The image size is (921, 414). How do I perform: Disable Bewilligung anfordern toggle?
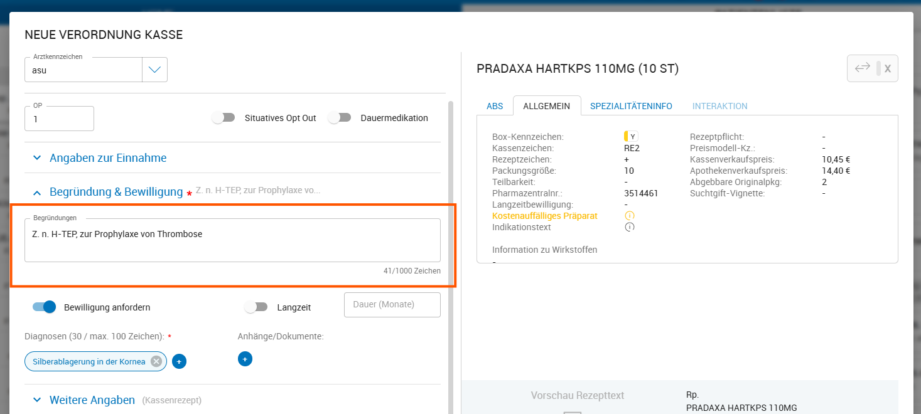pos(44,307)
